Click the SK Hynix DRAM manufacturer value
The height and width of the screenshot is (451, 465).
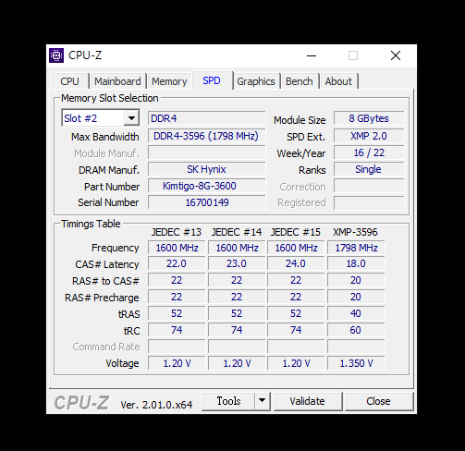tap(206, 169)
